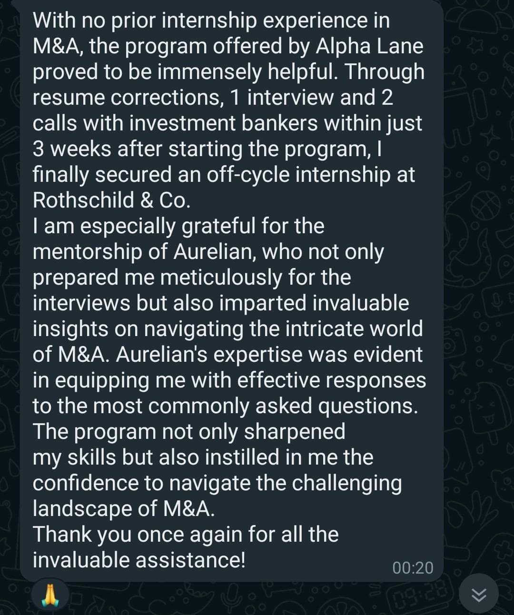Tap the scroll-to-bottom double chevron button

coord(479,594)
